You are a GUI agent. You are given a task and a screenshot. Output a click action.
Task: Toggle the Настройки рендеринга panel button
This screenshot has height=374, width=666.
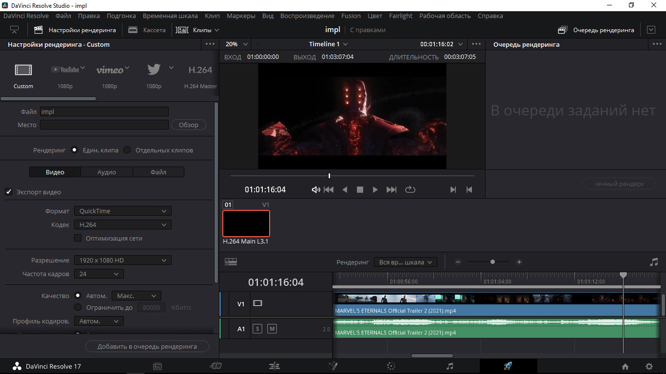tap(75, 30)
